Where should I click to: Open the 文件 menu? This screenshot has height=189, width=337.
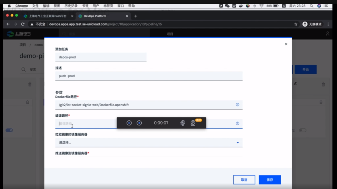pyautogui.click(x=35, y=6)
